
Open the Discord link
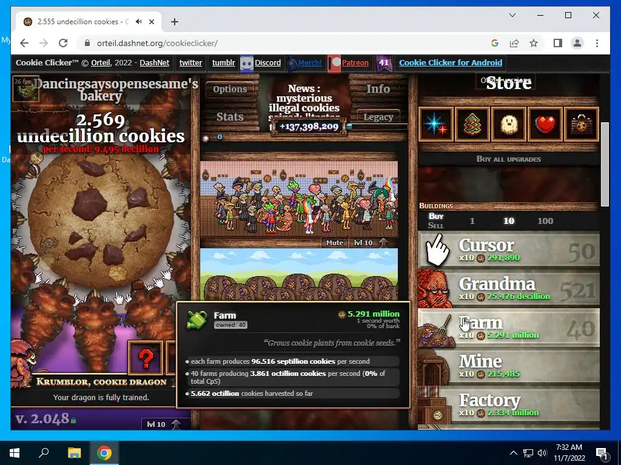point(267,63)
